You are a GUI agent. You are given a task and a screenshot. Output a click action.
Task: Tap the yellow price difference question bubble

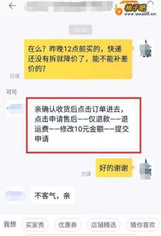click(x=78, y=59)
